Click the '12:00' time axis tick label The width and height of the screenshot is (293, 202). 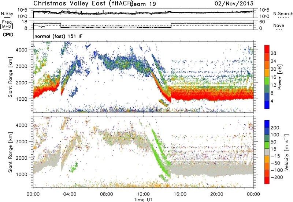(143, 194)
